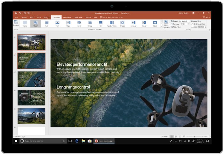224x156 pixels.
Task: Click Fit slide to window icon
Action: [209, 136]
